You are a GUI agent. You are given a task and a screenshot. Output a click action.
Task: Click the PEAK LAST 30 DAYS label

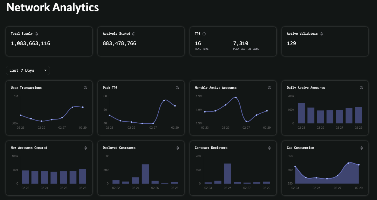tap(246, 49)
